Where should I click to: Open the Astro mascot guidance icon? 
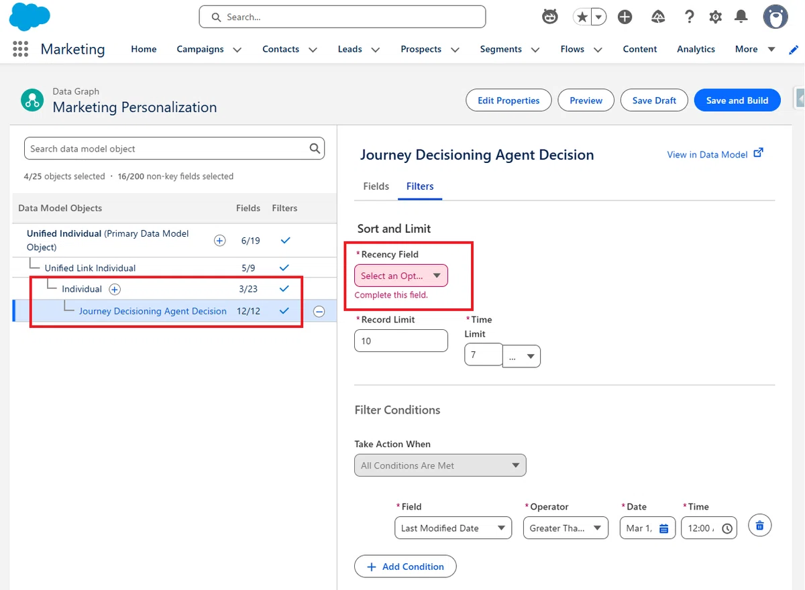click(550, 17)
